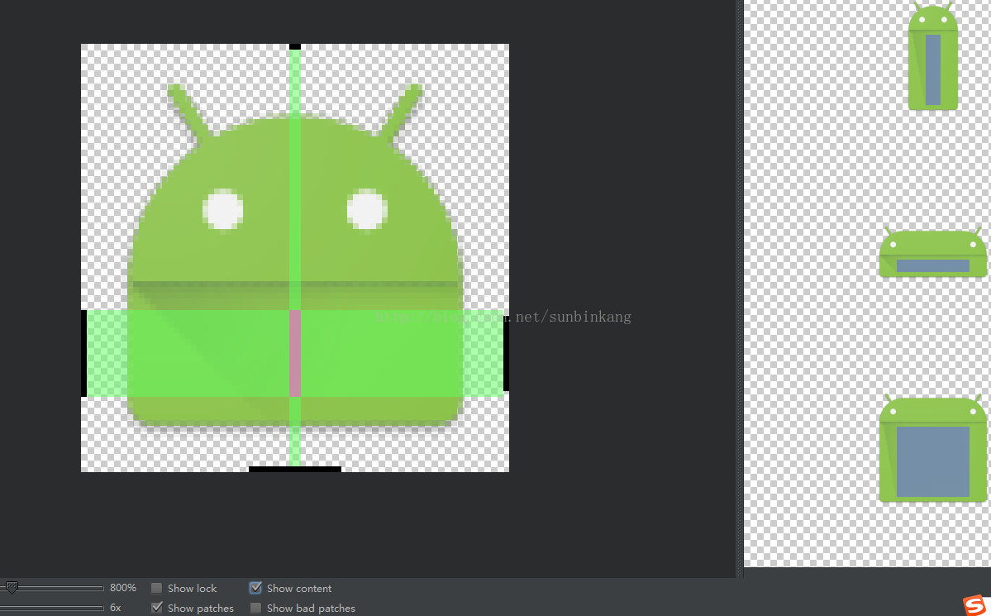Click the pink stretchable patch intersection
This screenshot has width=991, height=616.
[295, 354]
